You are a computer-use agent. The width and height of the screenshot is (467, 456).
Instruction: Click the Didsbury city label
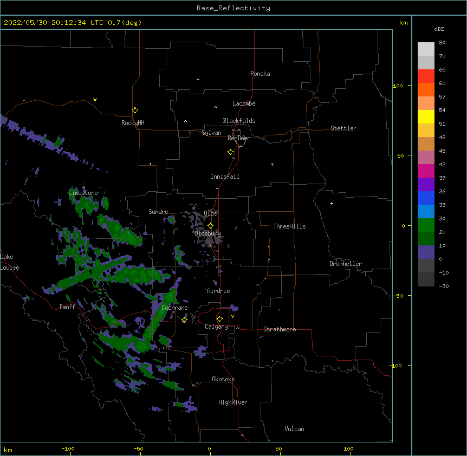point(208,233)
